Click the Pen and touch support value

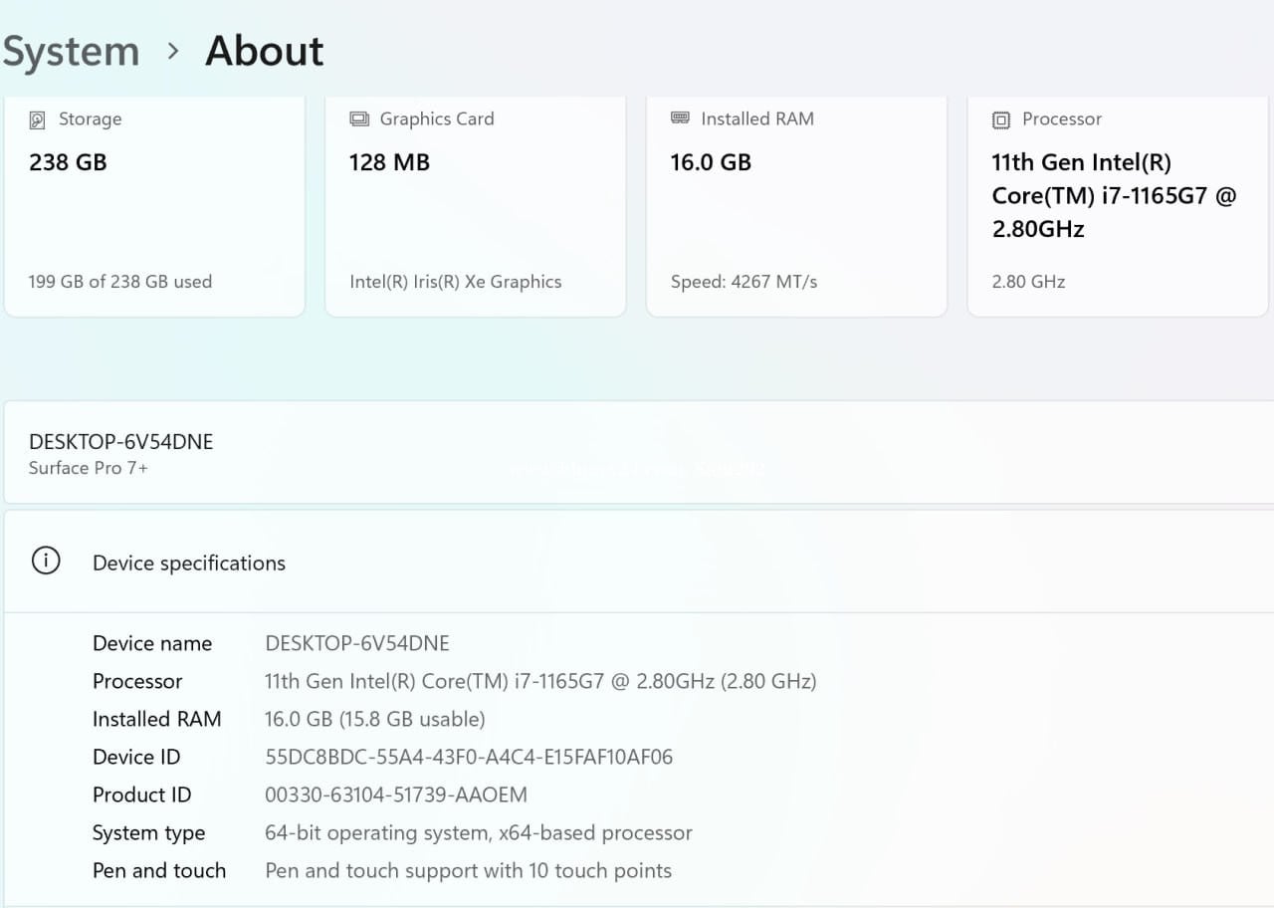coord(468,870)
